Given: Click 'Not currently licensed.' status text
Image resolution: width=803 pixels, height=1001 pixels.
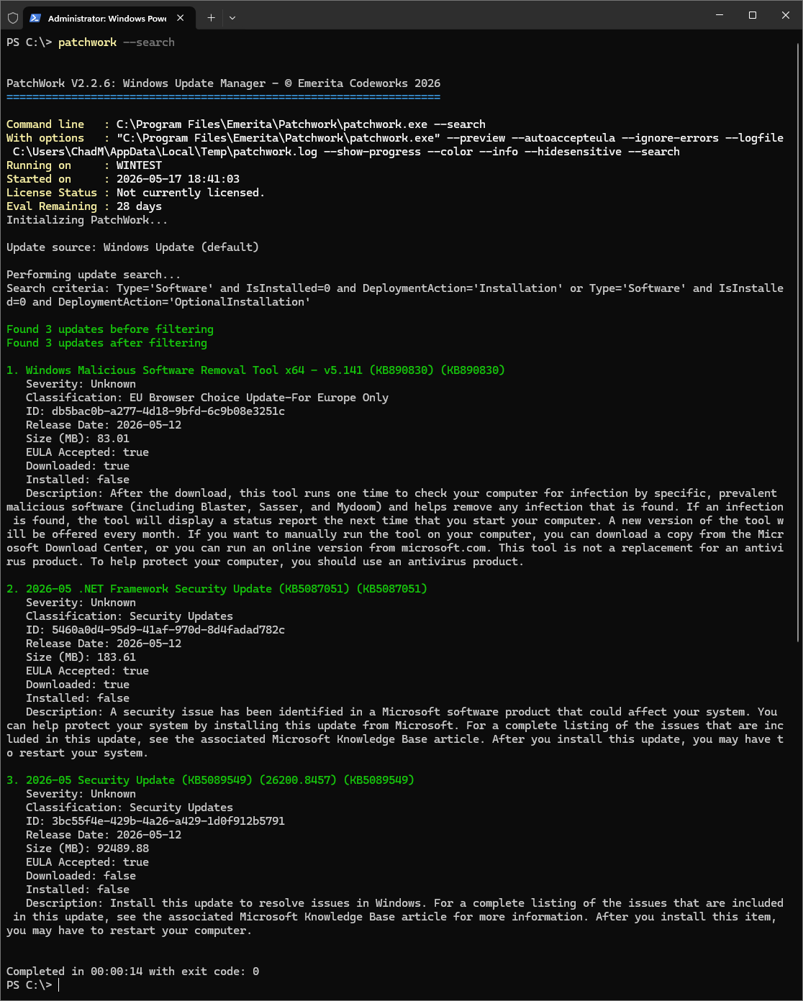Looking at the screenshot, I should click(191, 193).
